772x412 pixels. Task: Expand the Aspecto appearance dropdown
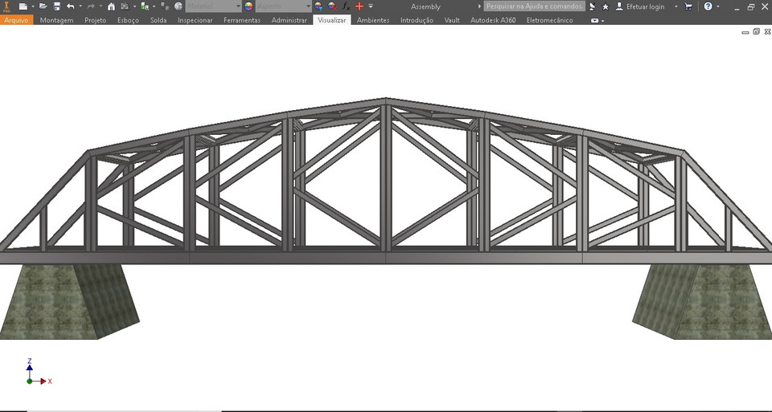(x=308, y=6)
